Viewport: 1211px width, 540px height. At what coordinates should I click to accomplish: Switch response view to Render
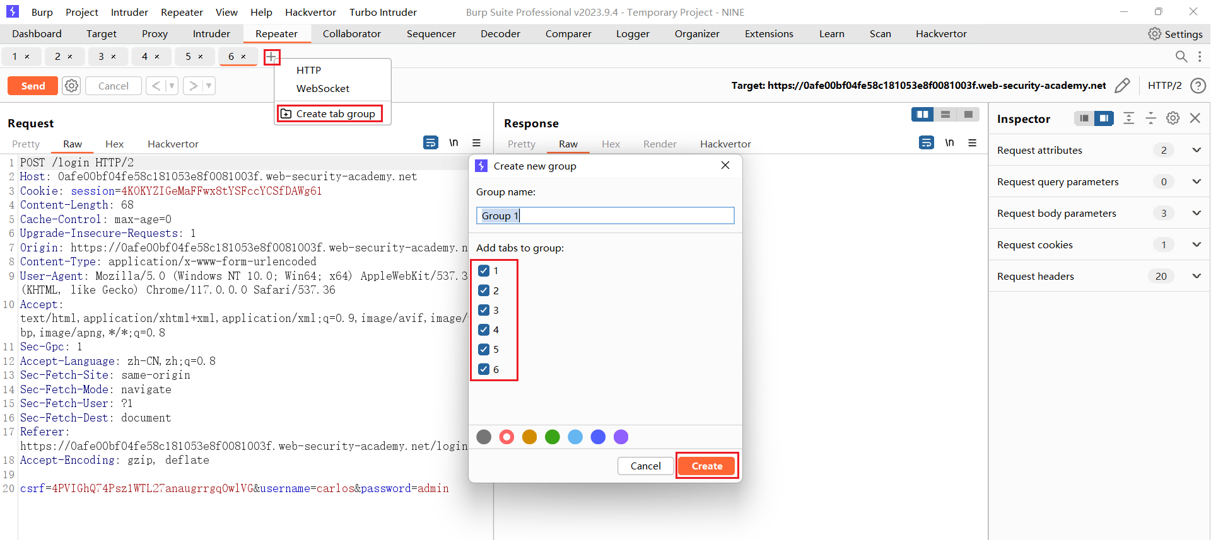660,144
